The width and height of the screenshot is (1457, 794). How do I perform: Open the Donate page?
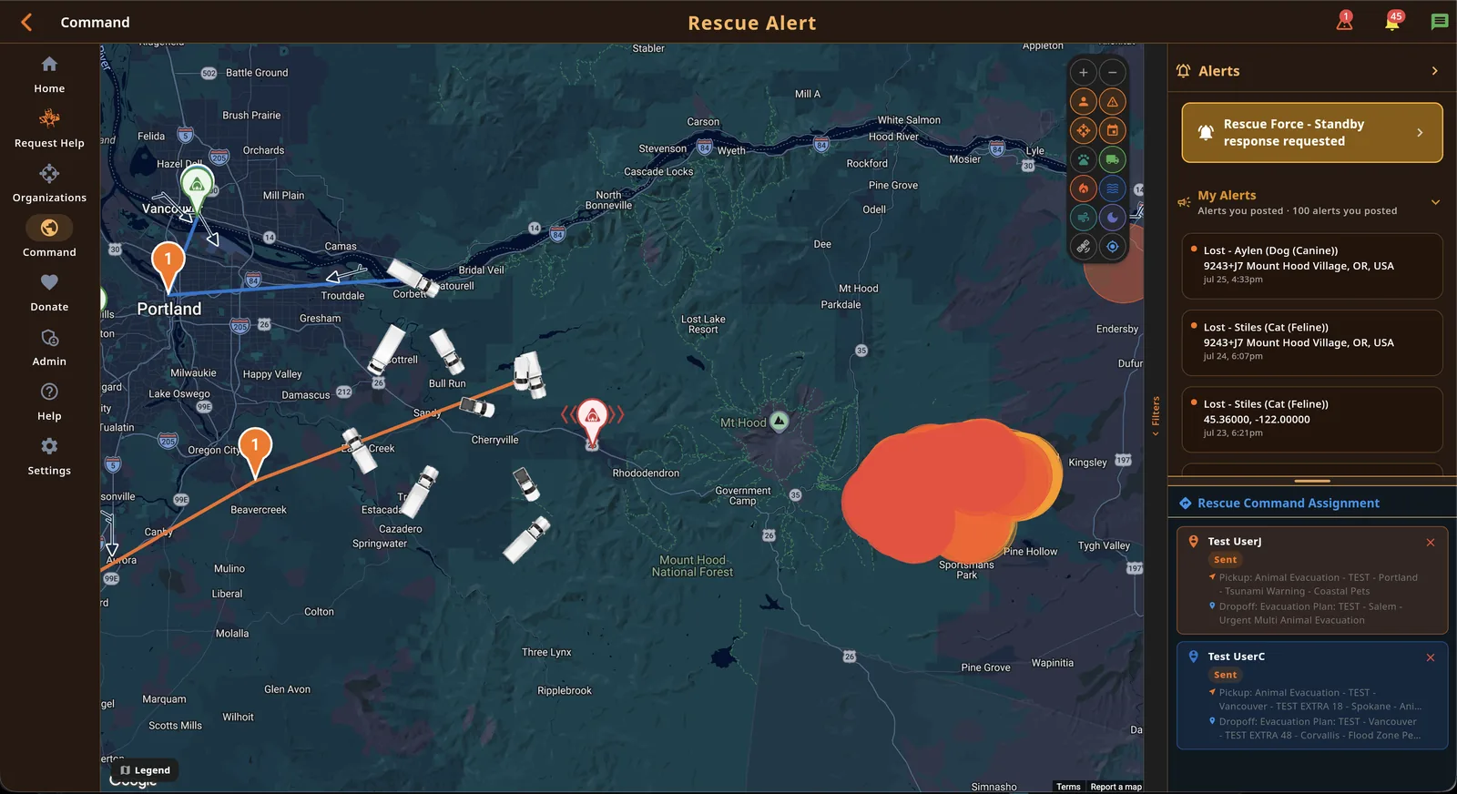pos(49,293)
